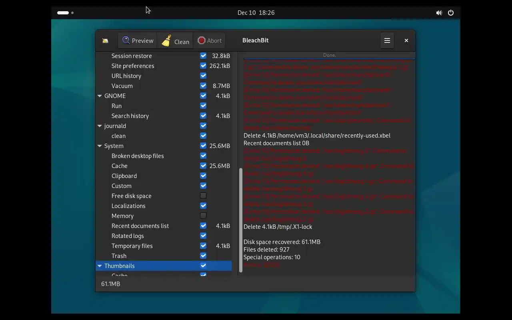Click 'Delete 4.1kB /tmp/.X1-lock' log line
The height and width of the screenshot is (320, 512).
tap(278, 227)
